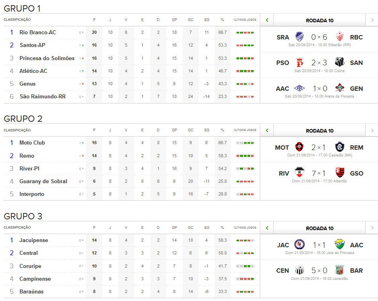This screenshot has height=301, width=378.
Task: Click the River-PI RIV crest
Action: [300, 173]
